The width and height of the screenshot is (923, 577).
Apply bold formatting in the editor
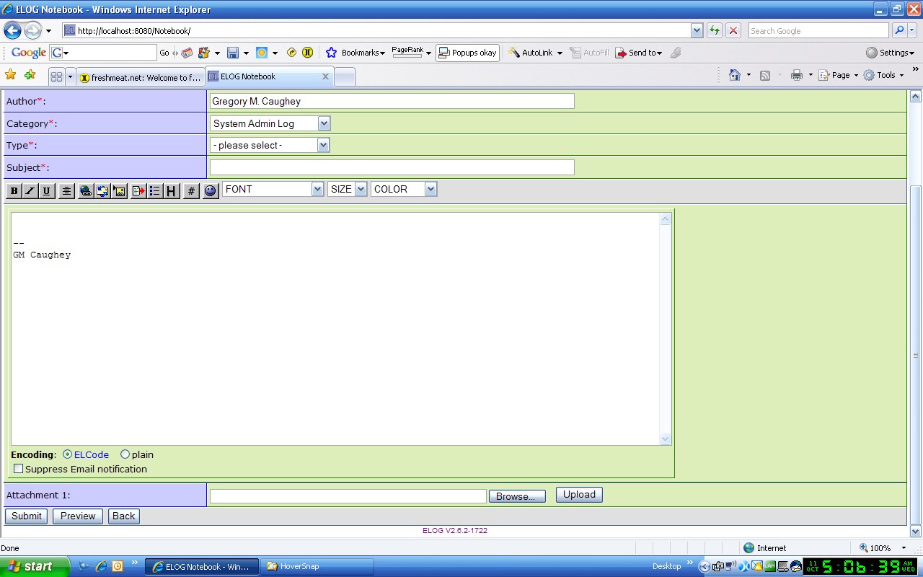click(x=14, y=190)
